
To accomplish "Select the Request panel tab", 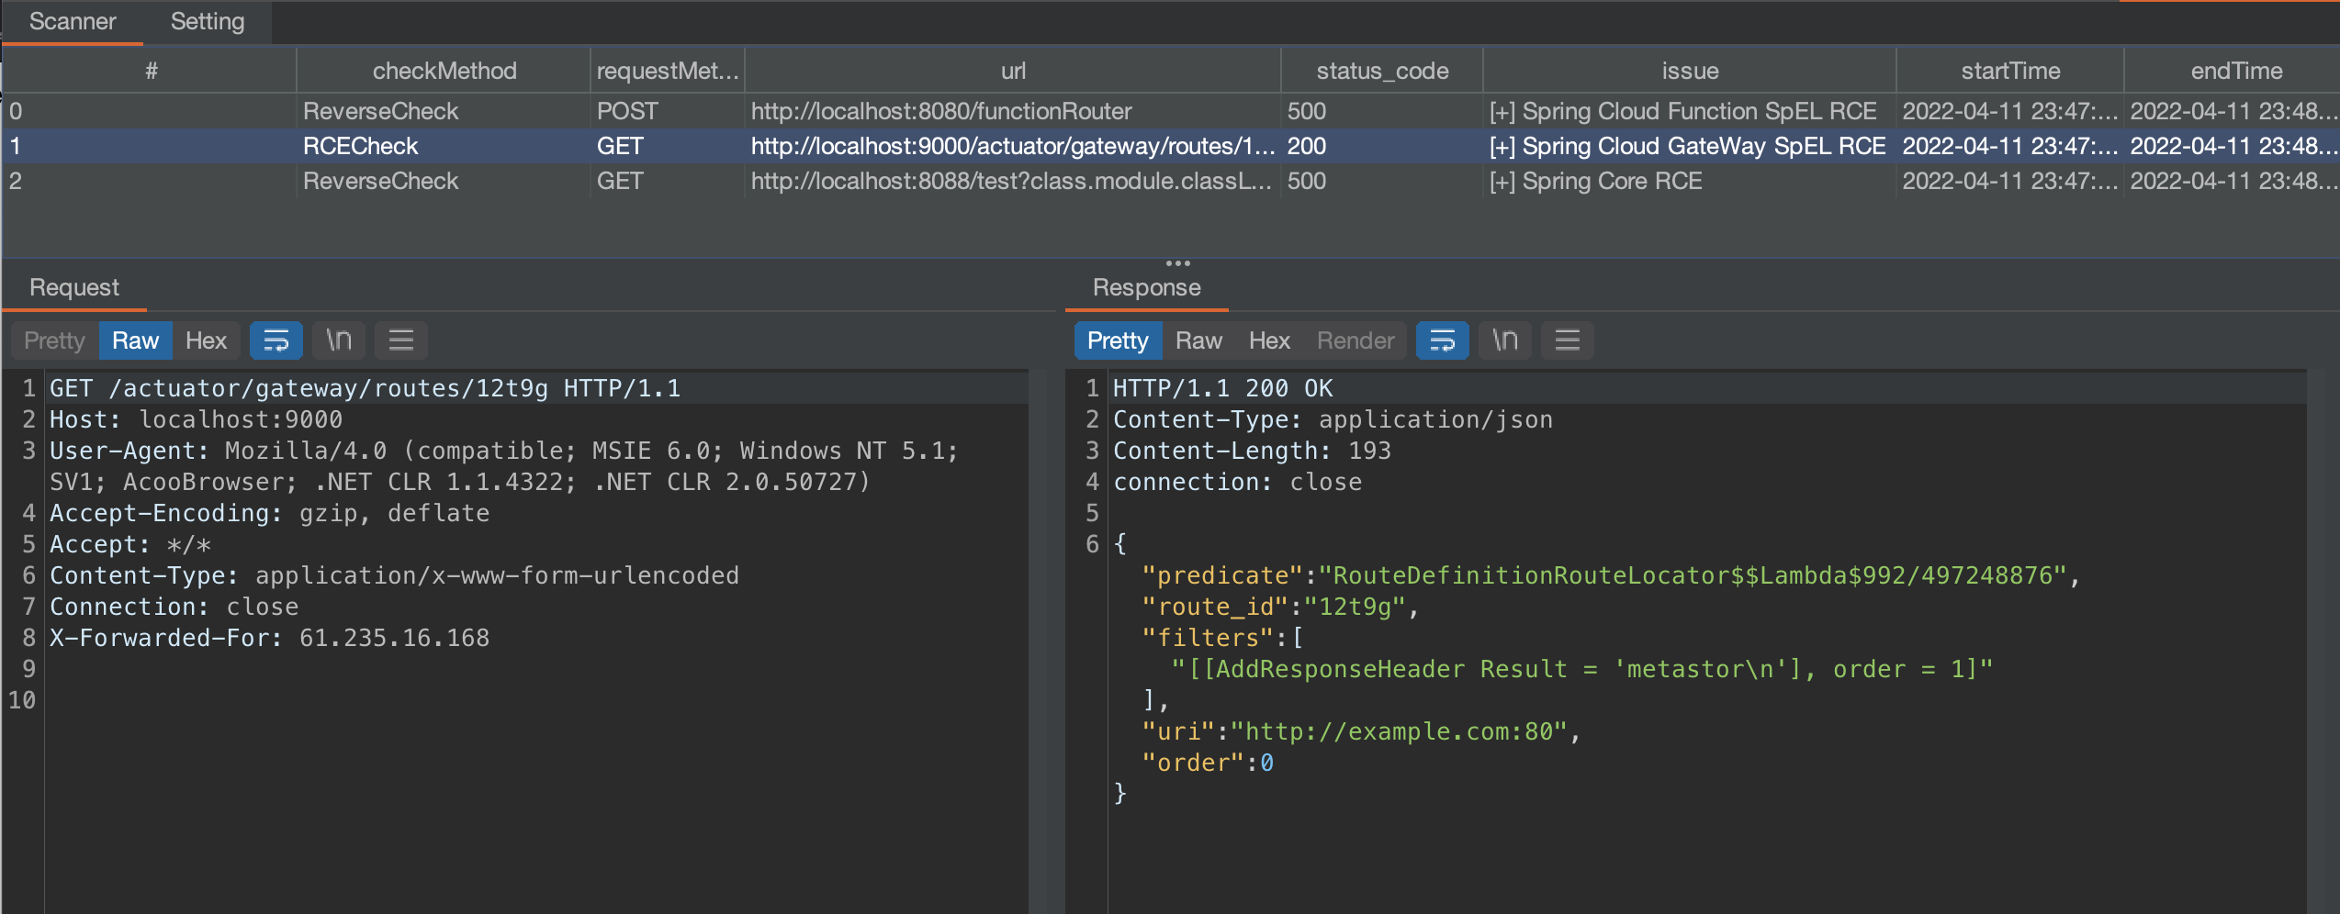I will coord(74,287).
